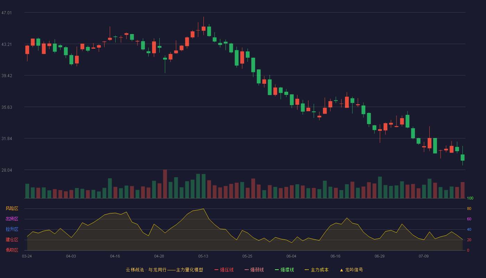Click the 风险区 zone label
This screenshot has height=278, width=486.
click(x=12, y=208)
